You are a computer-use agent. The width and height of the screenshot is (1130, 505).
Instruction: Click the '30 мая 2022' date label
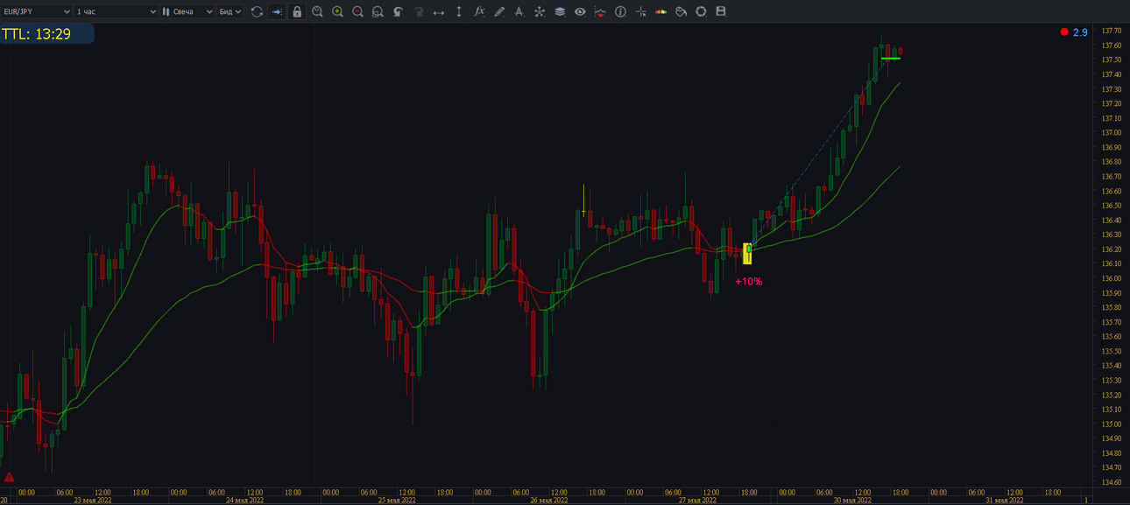click(x=852, y=501)
